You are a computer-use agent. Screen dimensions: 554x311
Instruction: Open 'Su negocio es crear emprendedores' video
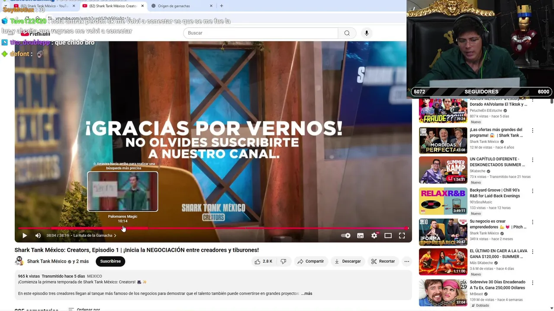498,224
